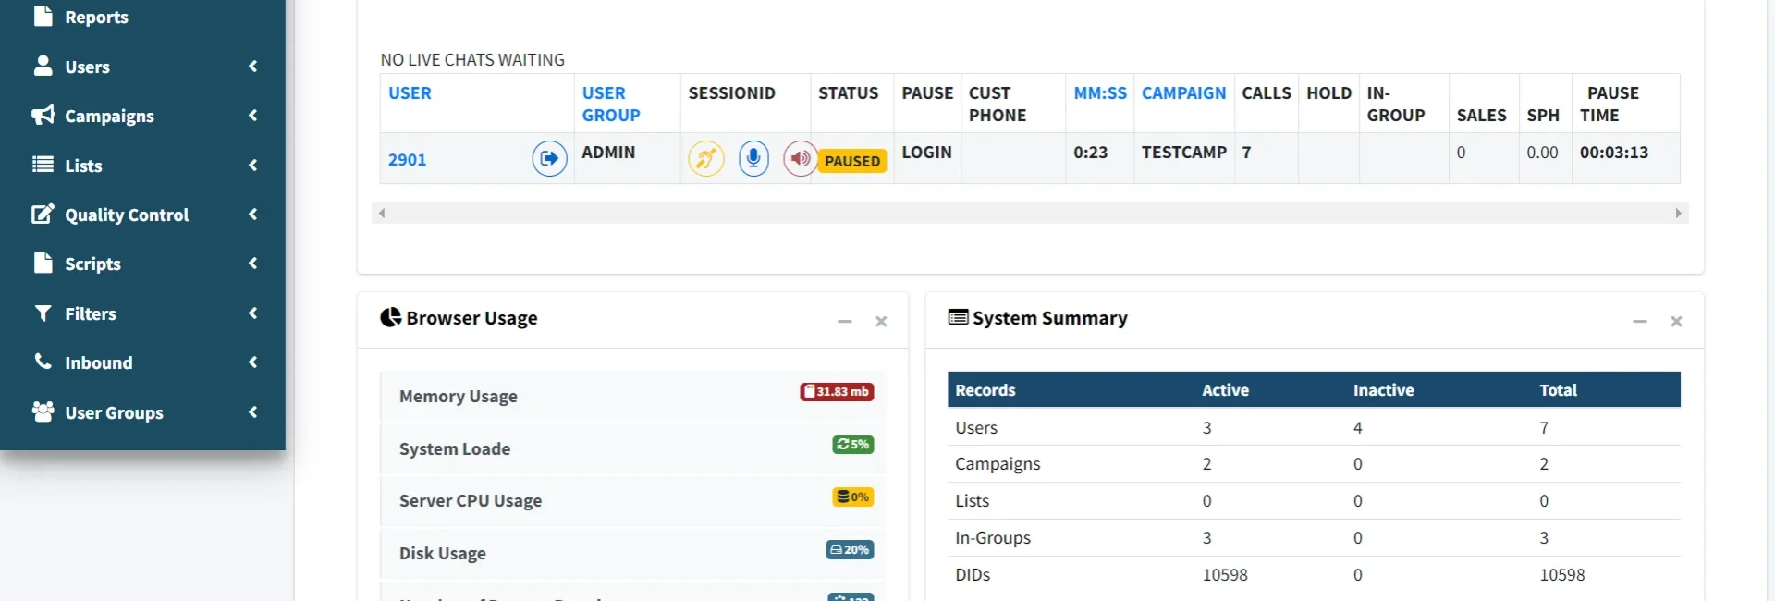Collapse the System Summary panel
The image size is (1775, 601).
[x=1640, y=321]
